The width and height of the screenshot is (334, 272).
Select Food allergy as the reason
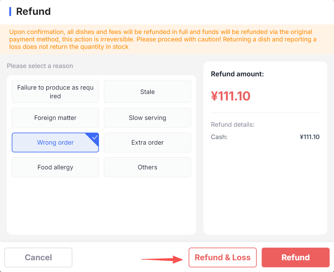pos(55,167)
